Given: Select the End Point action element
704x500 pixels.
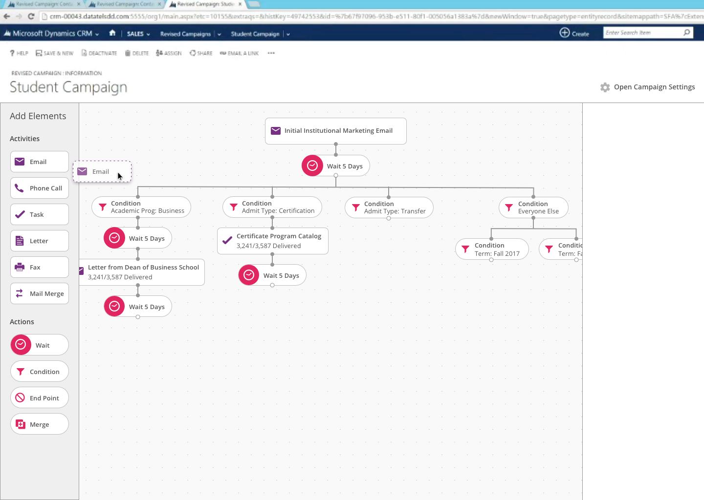Looking at the screenshot, I should tap(40, 398).
